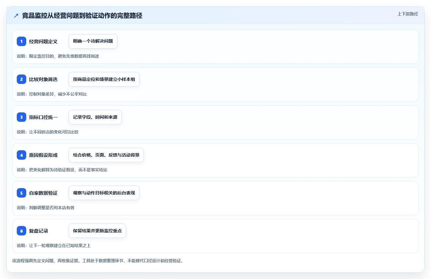431x279 pixels.
Task: Click the 经营问题定义 step label
Action: (x=43, y=41)
